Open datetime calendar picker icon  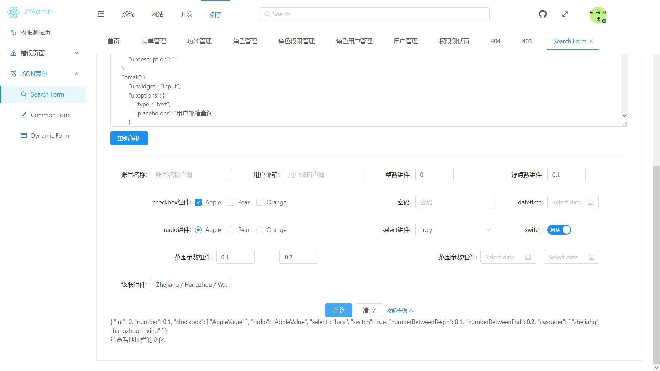(x=591, y=202)
